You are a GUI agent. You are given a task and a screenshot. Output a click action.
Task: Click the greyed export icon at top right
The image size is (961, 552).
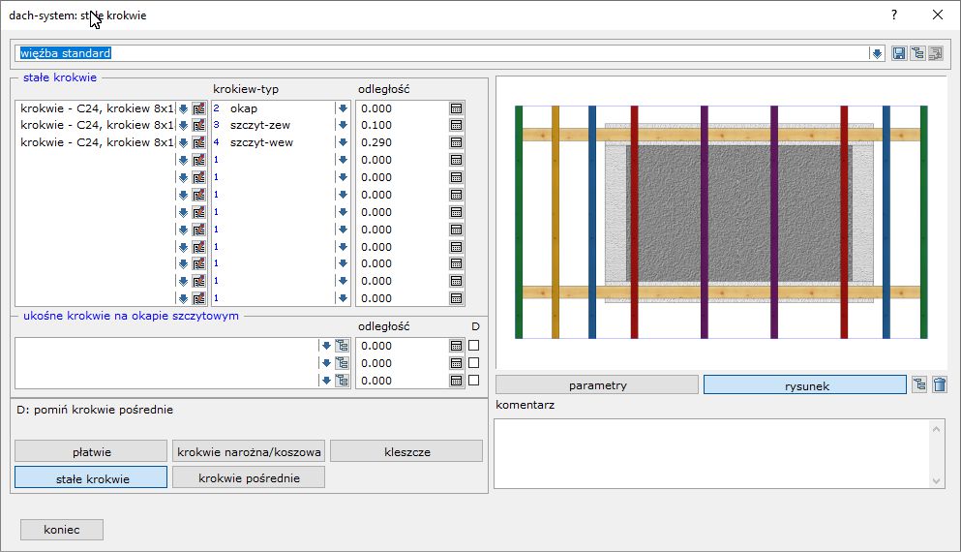point(935,53)
